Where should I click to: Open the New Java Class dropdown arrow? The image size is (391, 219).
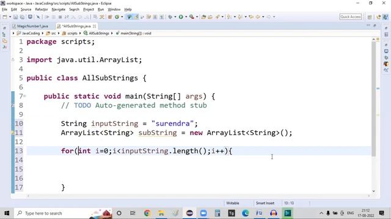(122, 17)
